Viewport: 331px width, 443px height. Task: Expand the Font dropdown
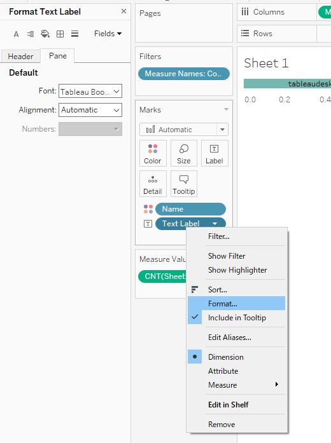[90, 91]
